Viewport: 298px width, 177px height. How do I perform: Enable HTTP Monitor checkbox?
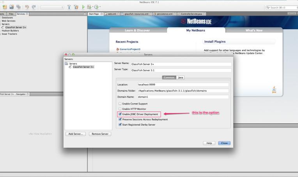120,109
